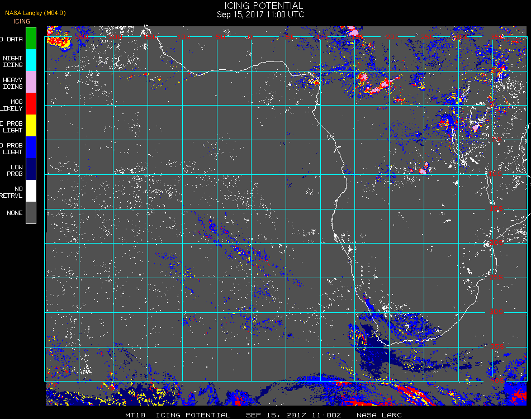
Task: Click the 5E longitude label
Action: [290, 36]
